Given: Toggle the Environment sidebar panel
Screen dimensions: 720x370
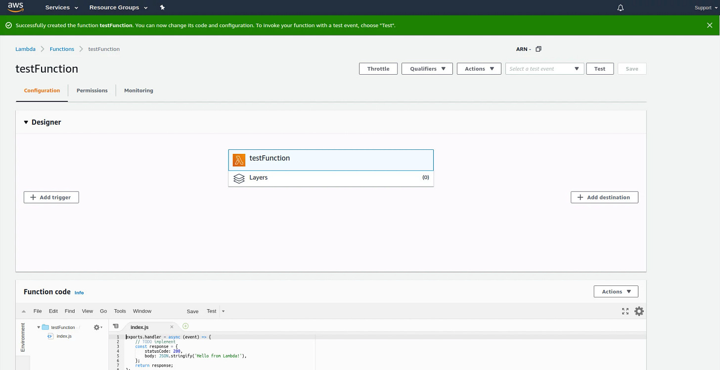Looking at the screenshot, I should 22,338.
